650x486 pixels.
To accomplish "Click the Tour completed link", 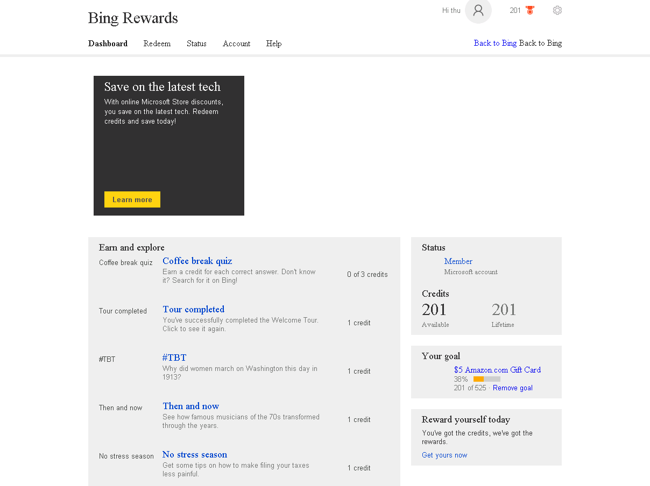I will point(193,309).
